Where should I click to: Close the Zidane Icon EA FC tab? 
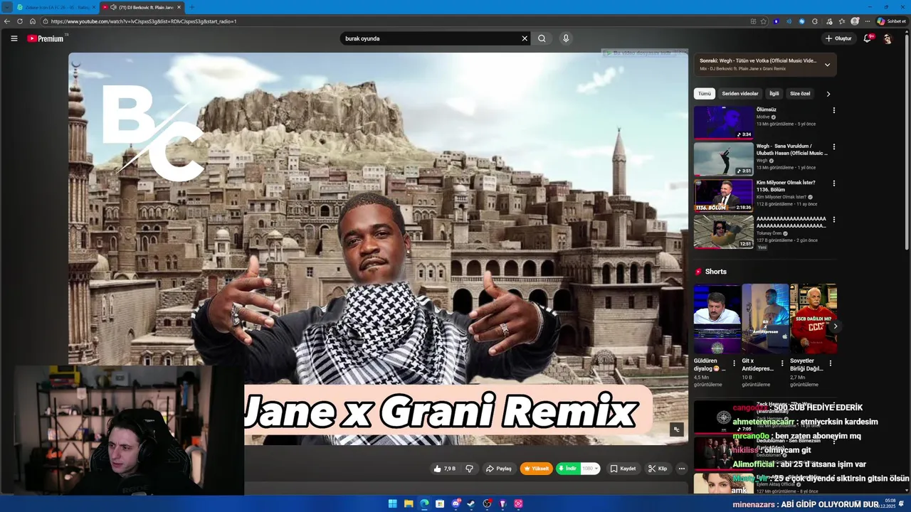[x=93, y=7]
